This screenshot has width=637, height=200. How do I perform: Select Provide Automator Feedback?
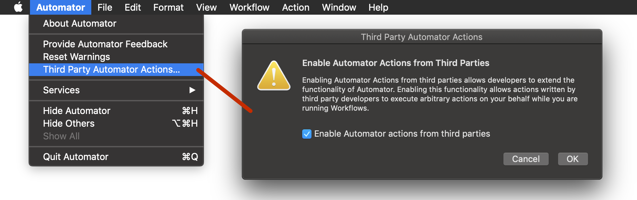(x=105, y=44)
